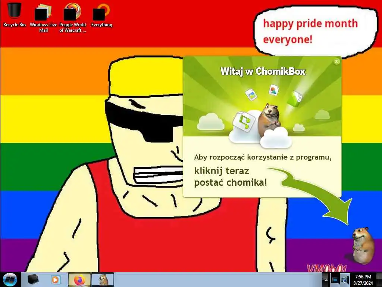Open the Recycle Bin desktop icon
Viewport: 382px width, 287px height.
click(15, 15)
